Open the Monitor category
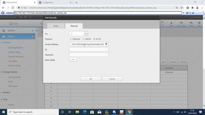The image size is (205, 115). (6, 92)
